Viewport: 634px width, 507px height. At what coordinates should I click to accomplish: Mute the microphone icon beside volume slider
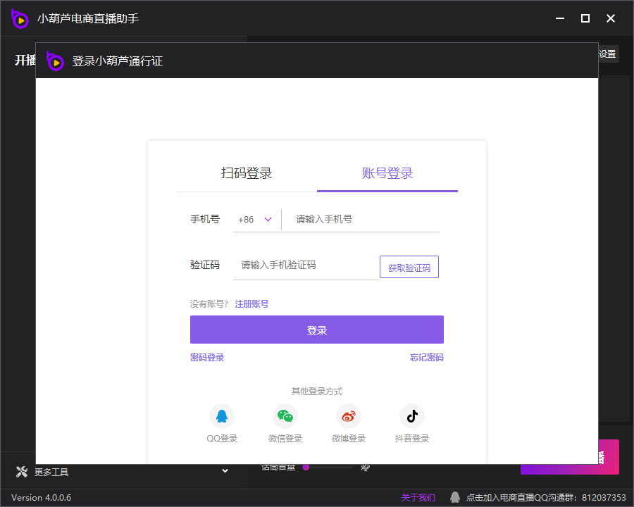point(366,467)
